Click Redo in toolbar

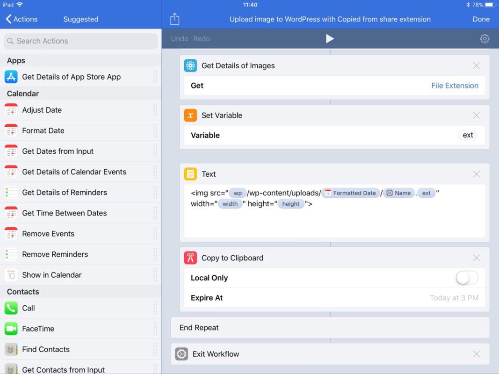click(202, 39)
